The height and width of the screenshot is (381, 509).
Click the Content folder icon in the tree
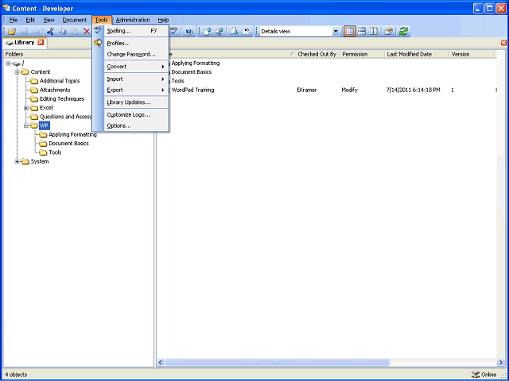pyautogui.click(x=25, y=72)
